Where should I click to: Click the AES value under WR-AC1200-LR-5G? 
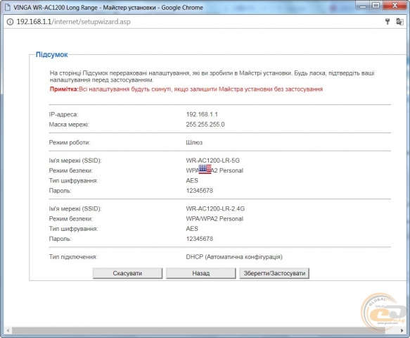point(192,181)
